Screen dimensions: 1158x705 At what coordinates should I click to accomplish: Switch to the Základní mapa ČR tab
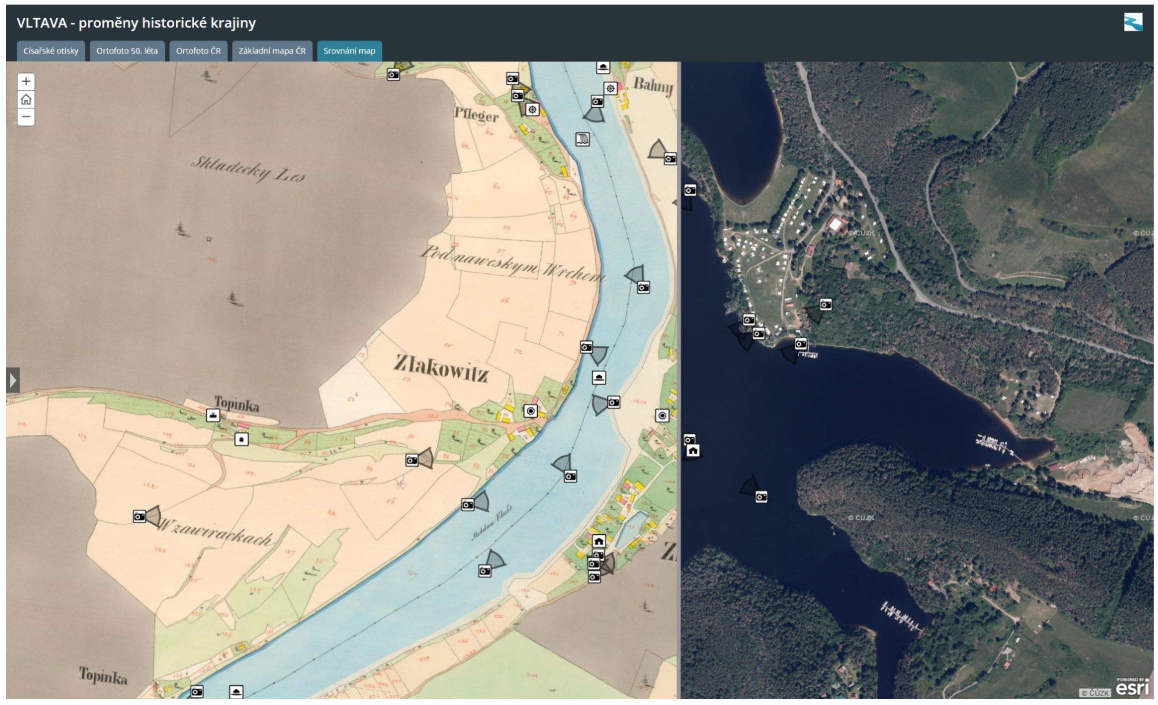click(272, 51)
